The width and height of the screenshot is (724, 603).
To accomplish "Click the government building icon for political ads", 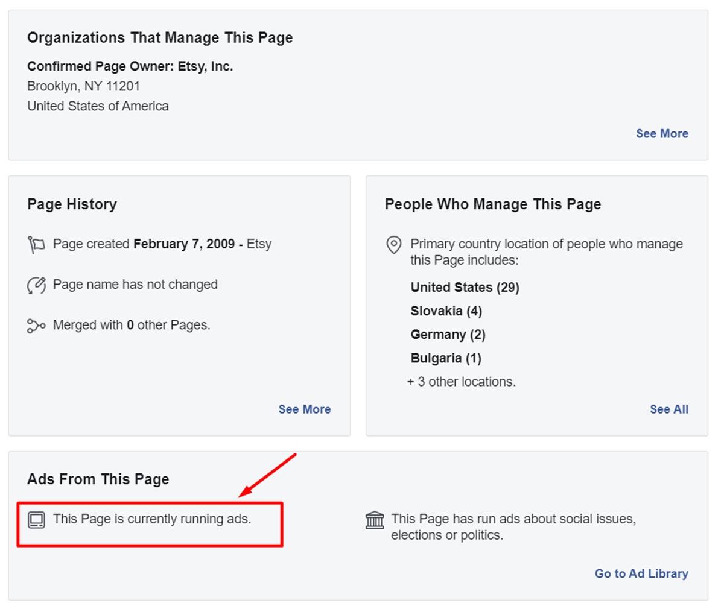I will (x=375, y=519).
